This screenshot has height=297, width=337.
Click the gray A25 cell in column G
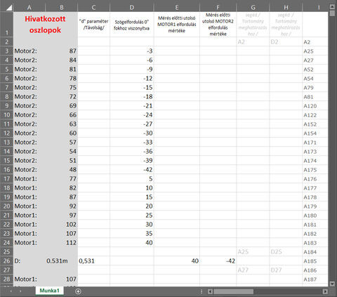[x=253, y=252]
